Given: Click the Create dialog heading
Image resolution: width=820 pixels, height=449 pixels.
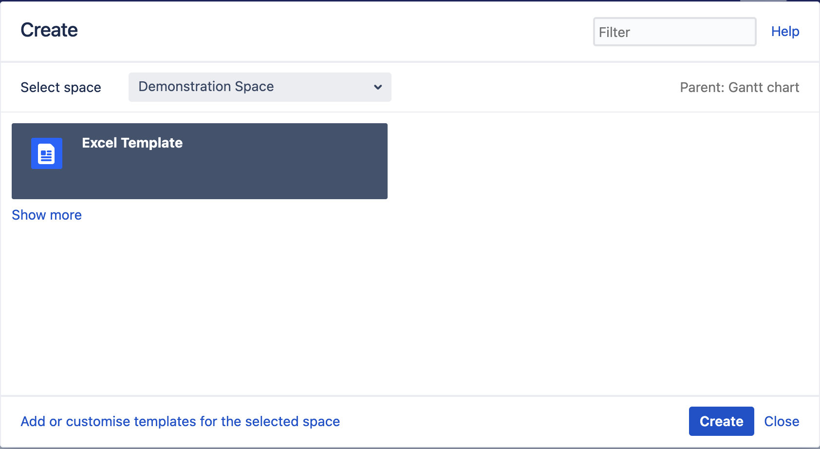Looking at the screenshot, I should pyautogui.click(x=49, y=30).
